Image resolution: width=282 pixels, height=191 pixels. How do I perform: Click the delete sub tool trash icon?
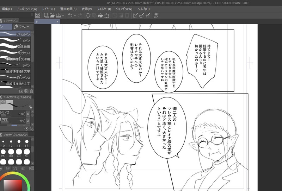(x=31, y=91)
